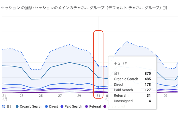This screenshot has width=178, height=115.
Task: Click the 31 date axis label
Action: tap(98, 96)
